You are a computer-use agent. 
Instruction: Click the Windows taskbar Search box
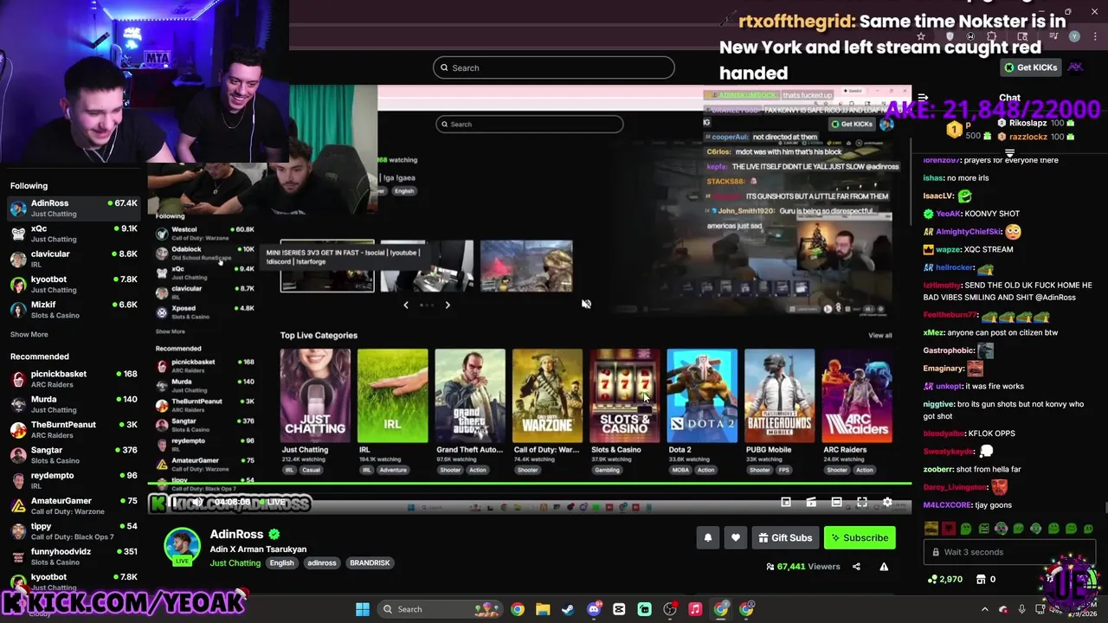tap(440, 609)
